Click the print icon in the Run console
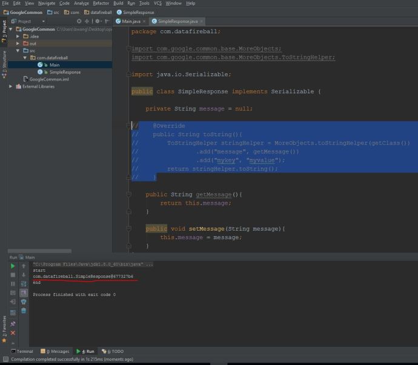Screen dimensions: 418x365 coord(24,302)
